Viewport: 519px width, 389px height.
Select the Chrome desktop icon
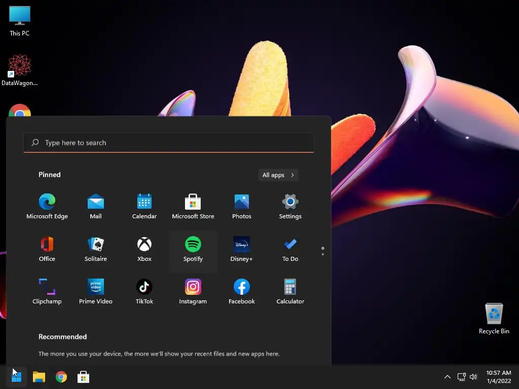click(x=20, y=110)
